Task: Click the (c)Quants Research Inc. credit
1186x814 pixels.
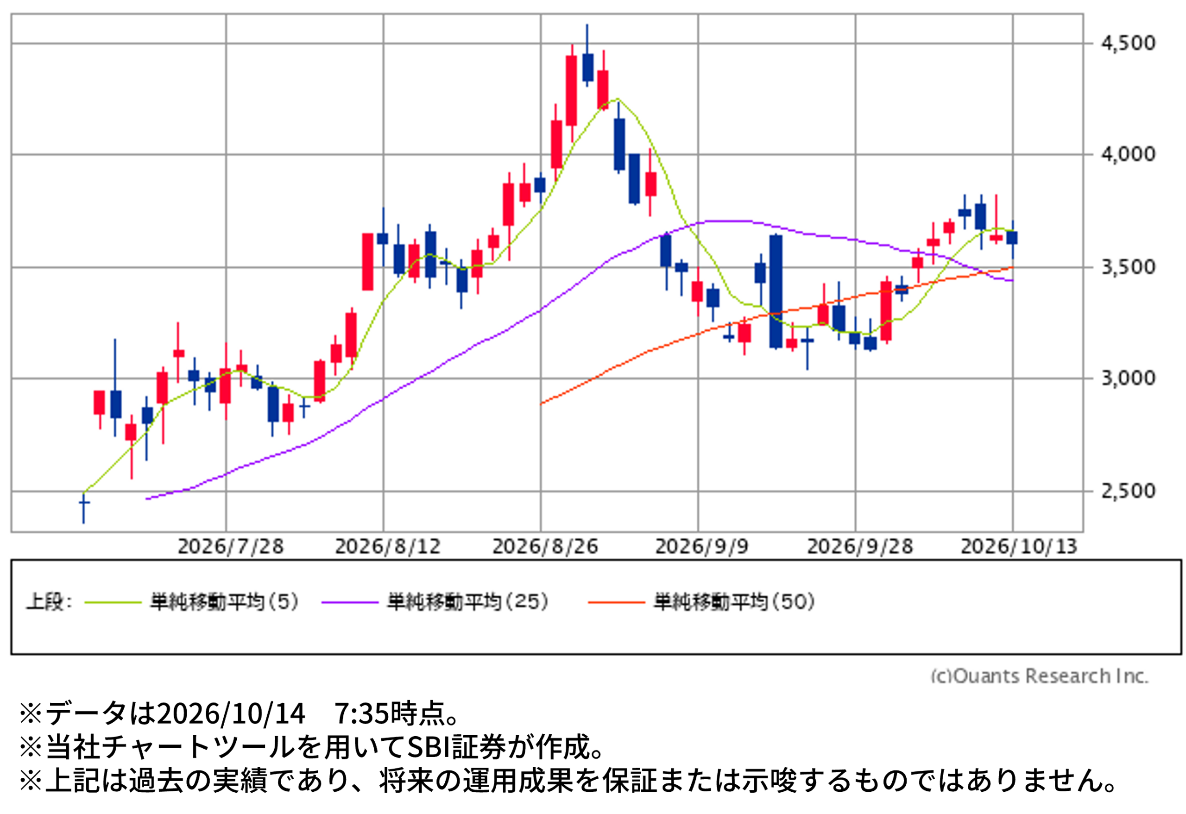Action: 1039,676
